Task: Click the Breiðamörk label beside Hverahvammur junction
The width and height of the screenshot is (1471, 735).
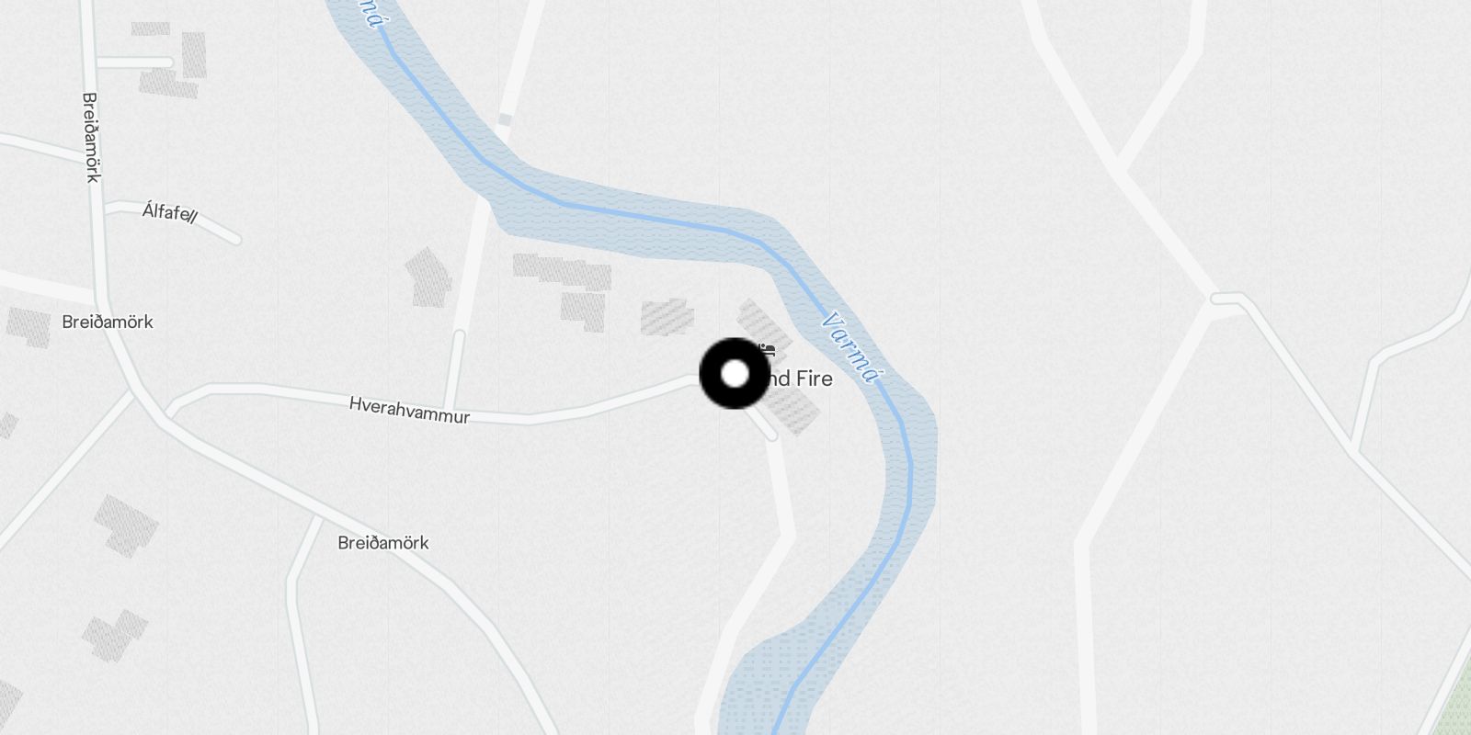Action: pyautogui.click(x=108, y=322)
